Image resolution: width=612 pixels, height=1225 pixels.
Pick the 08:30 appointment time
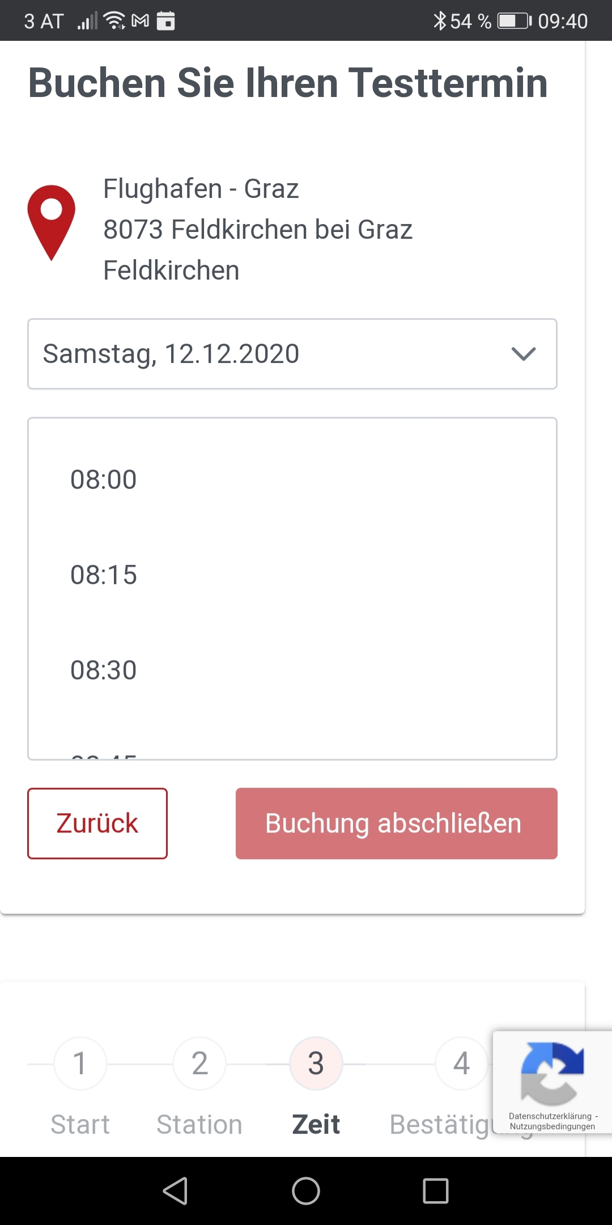104,670
